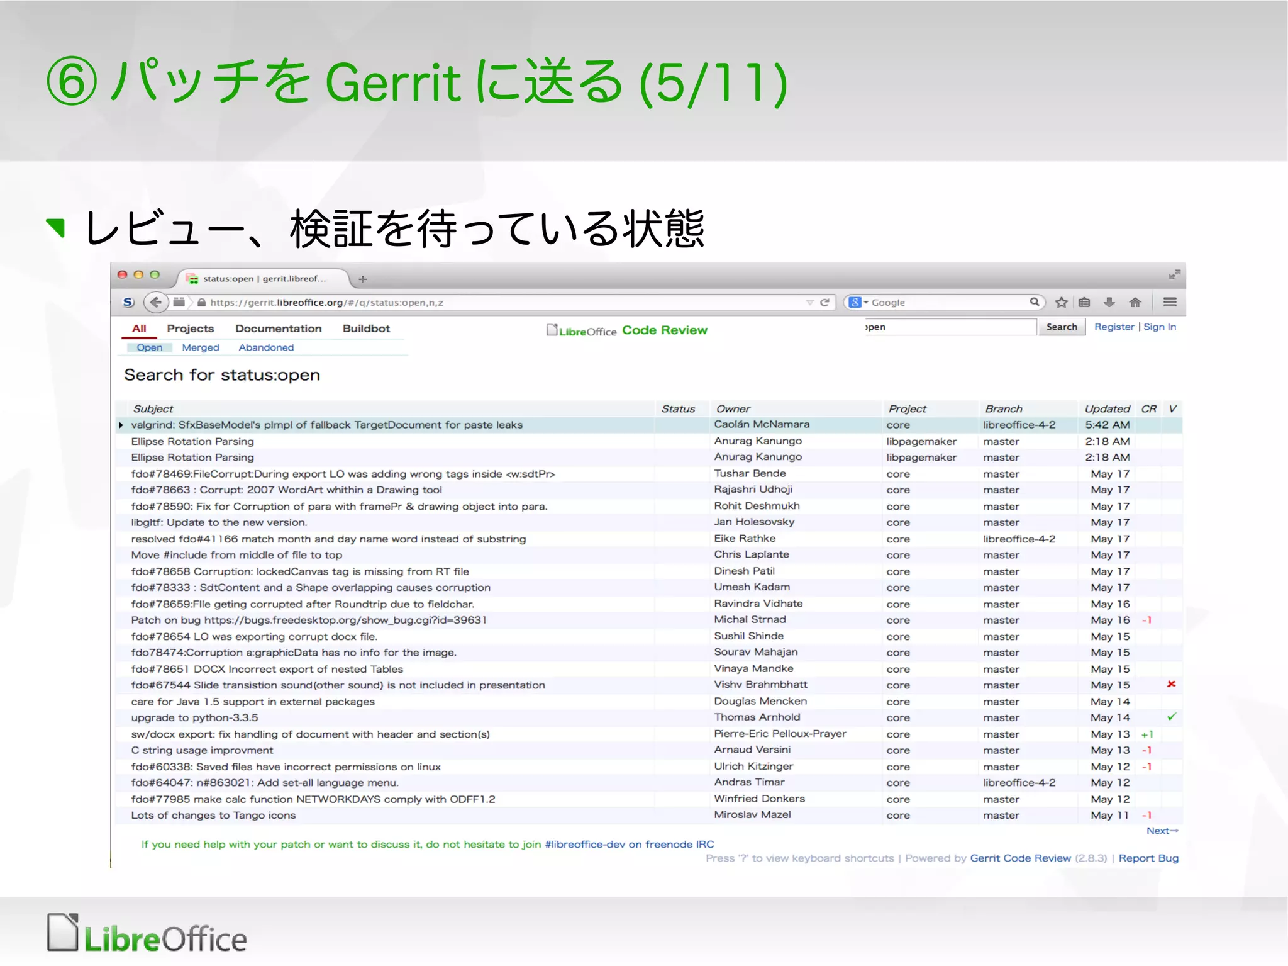Reload the page with refresh icon

(x=824, y=302)
